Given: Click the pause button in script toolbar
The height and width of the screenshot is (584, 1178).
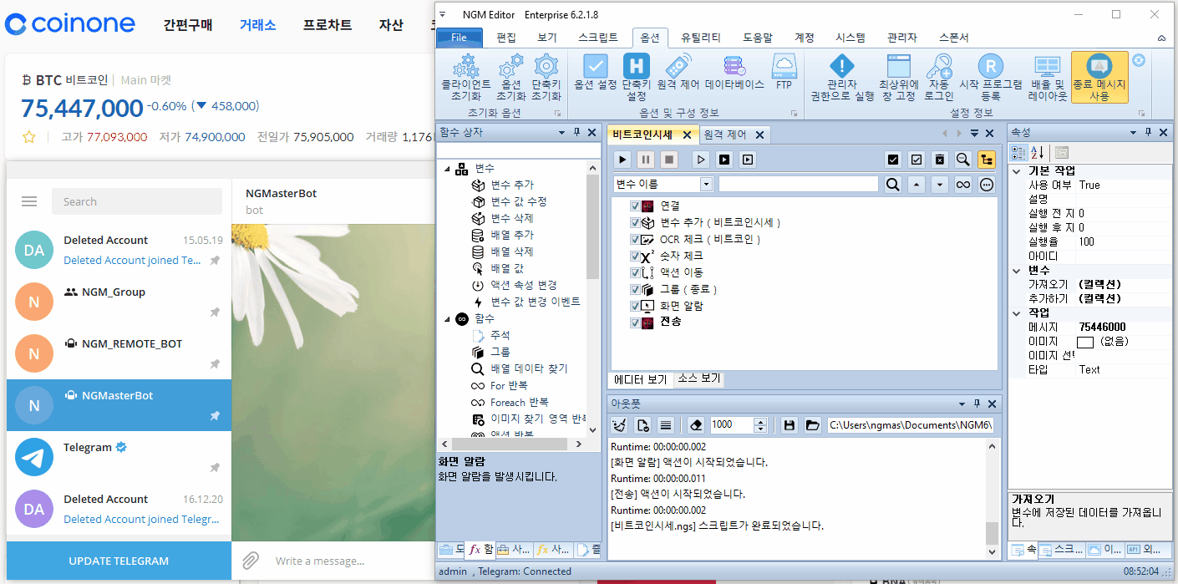Looking at the screenshot, I should pyautogui.click(x=646, y=159).
